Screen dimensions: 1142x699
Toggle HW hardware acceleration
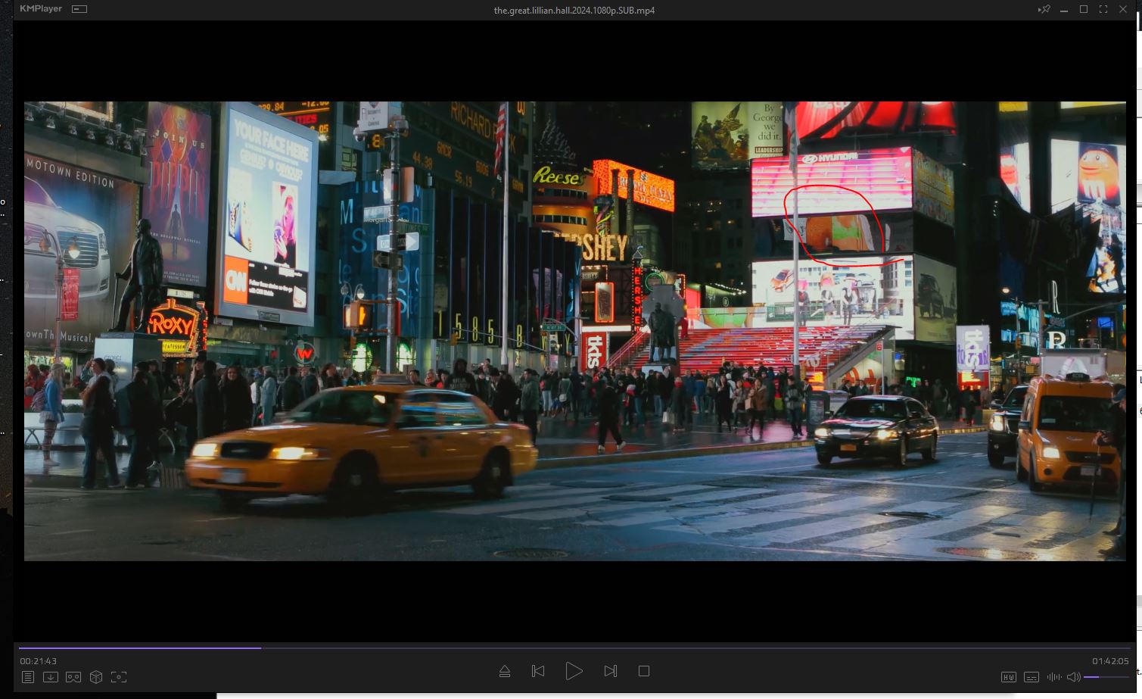coord(1008,677)
